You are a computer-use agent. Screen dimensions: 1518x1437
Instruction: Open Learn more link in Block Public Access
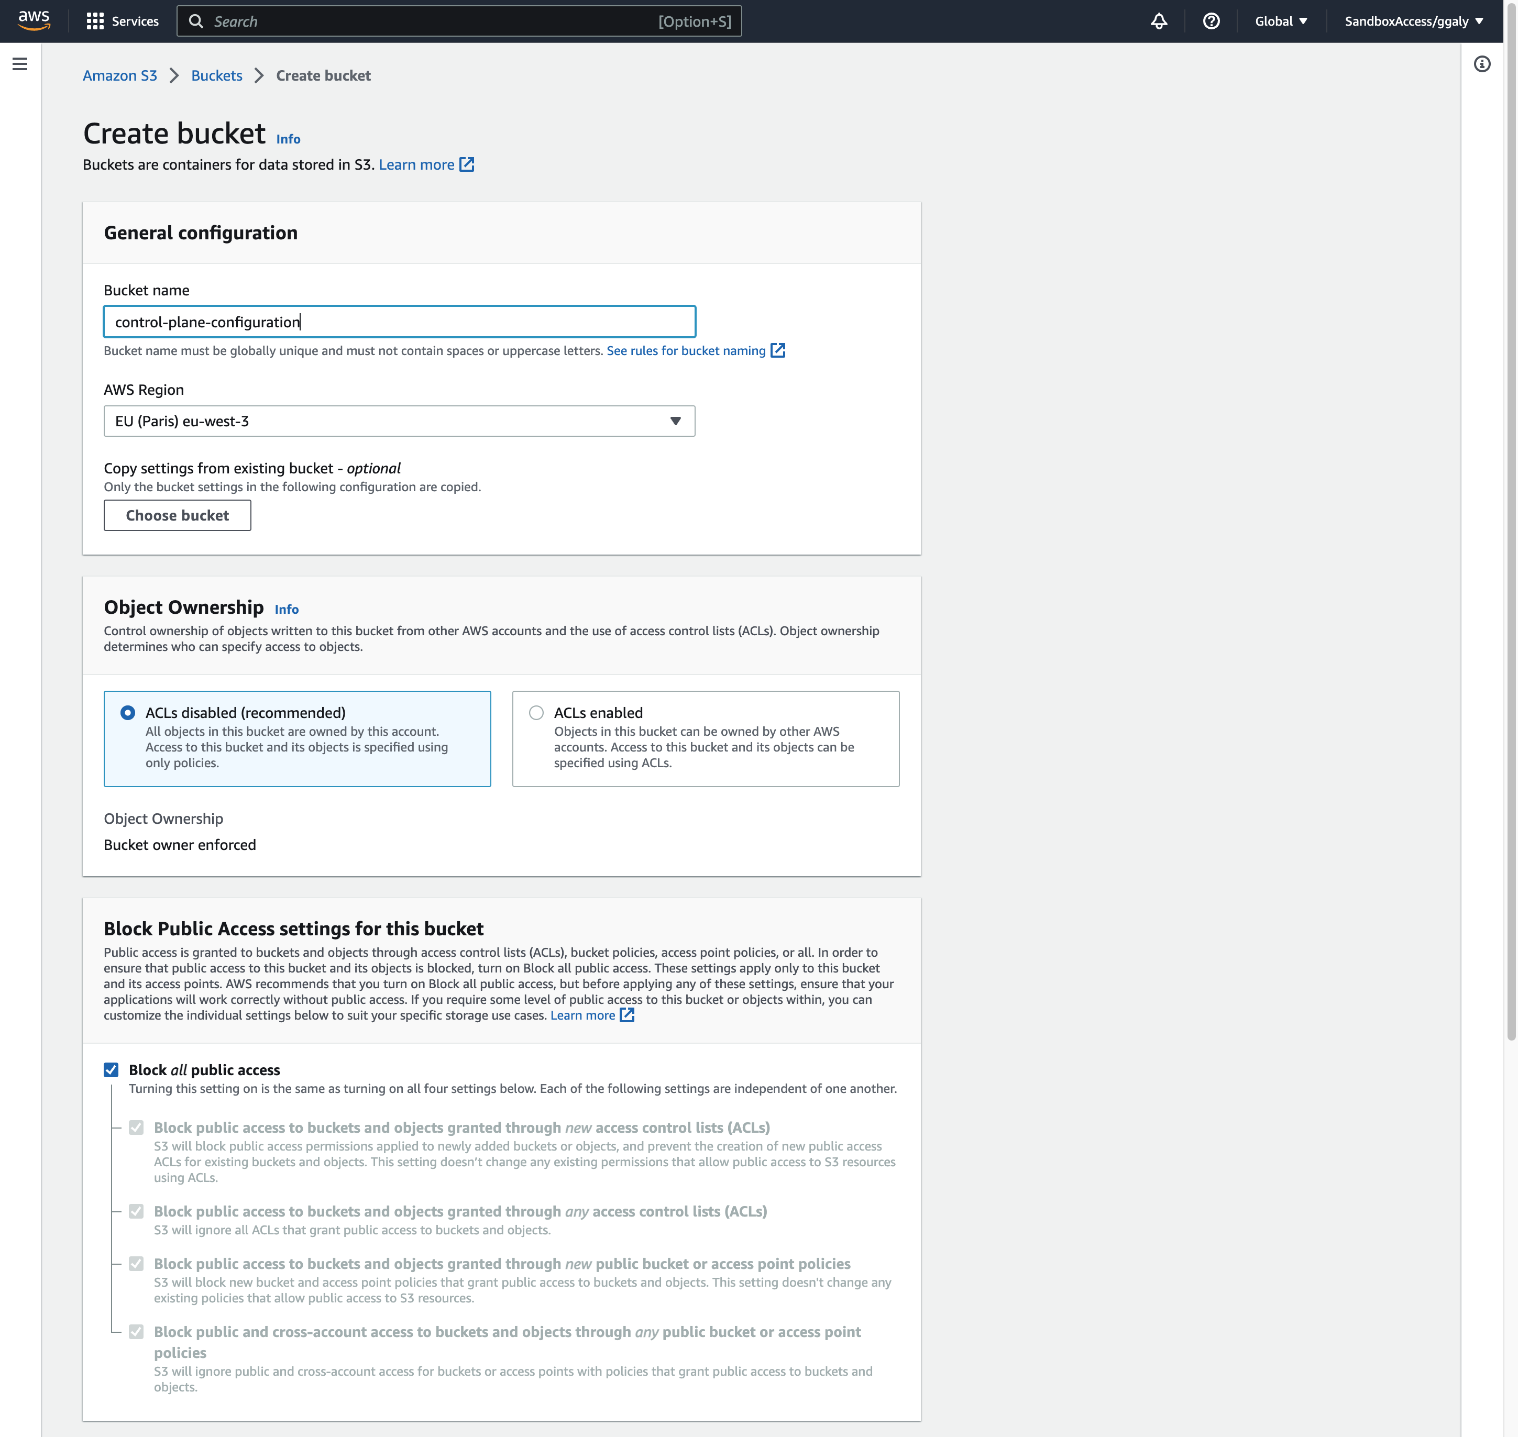(591, 1016)
